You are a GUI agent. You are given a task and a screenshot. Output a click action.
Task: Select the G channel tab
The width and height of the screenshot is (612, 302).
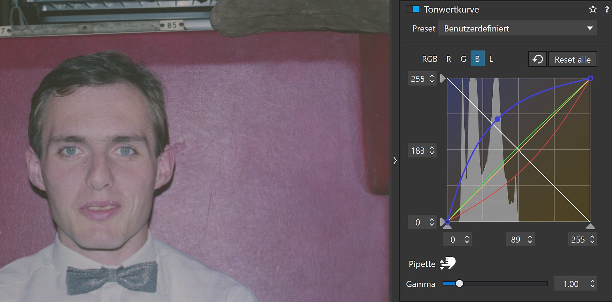click(x=463, y=59)
